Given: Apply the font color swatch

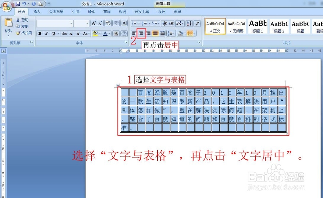Looking at the screenshot, I should click(105, 33).
